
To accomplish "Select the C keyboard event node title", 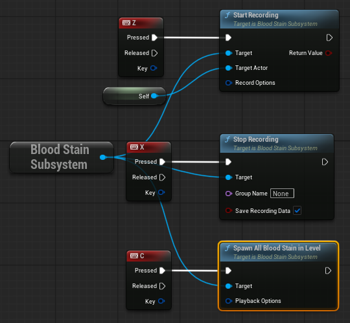I will pyautogui.click(x=148, y=256).
